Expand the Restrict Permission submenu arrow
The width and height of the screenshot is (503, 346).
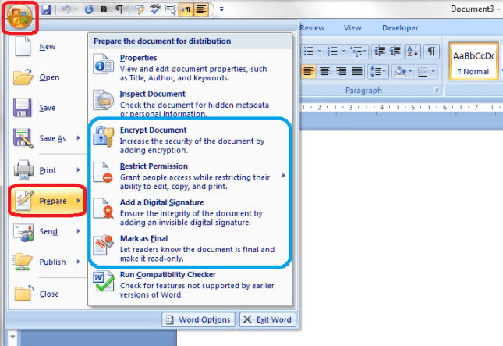[284, 176]
